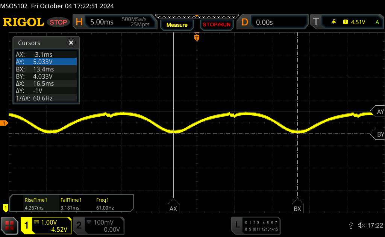Click the ΔY -1V reading
Image resolution: width=385 pixels, height=237 pixels.
[46, 91]
